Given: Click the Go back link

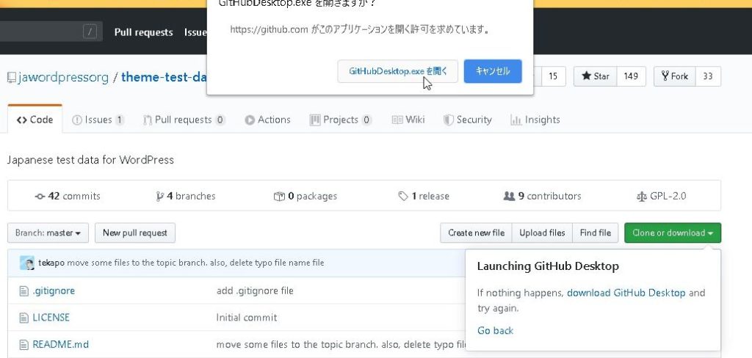Looking at the screenshot, I should pyautogui.click(x=495, y=331).
